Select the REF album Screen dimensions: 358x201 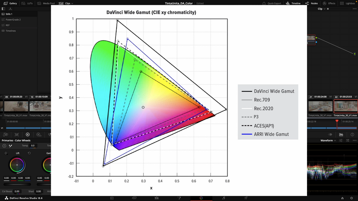pos(19,25)
